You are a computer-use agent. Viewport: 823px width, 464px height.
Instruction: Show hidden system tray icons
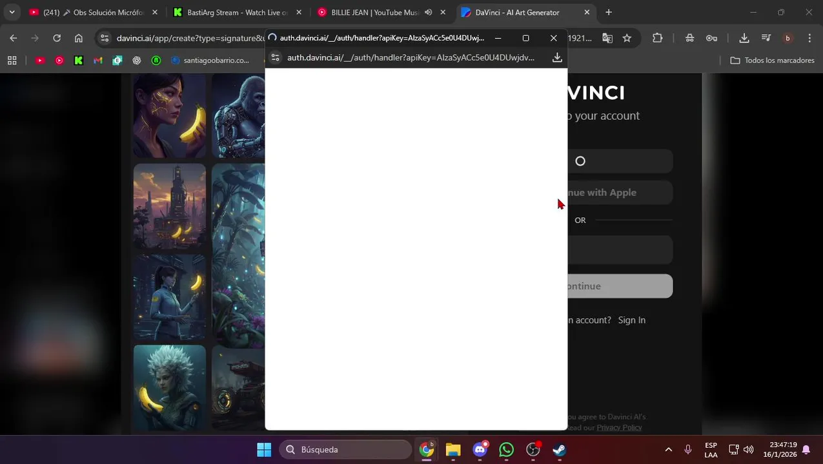[668, 450]
